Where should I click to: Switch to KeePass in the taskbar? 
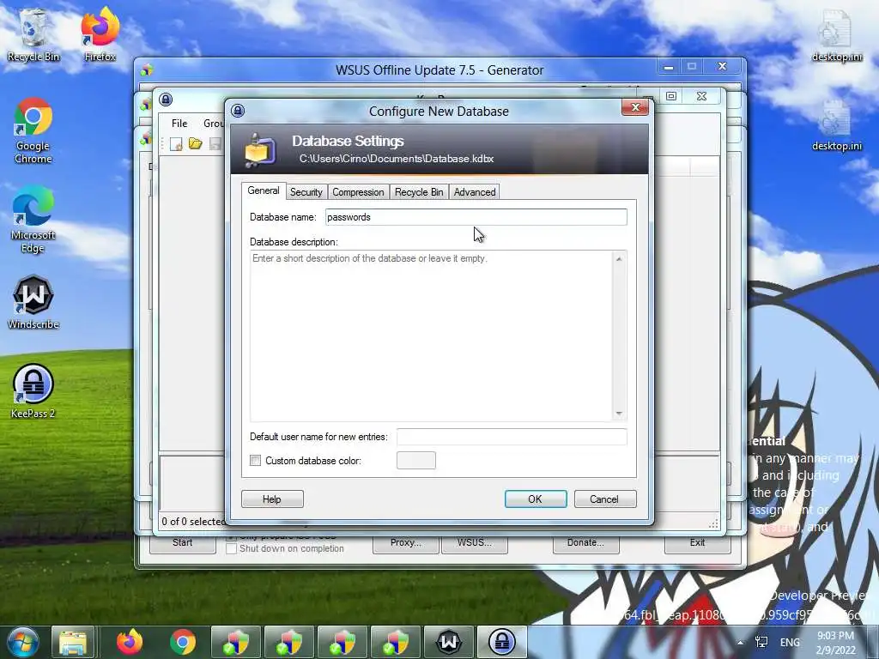click(501, 642)
